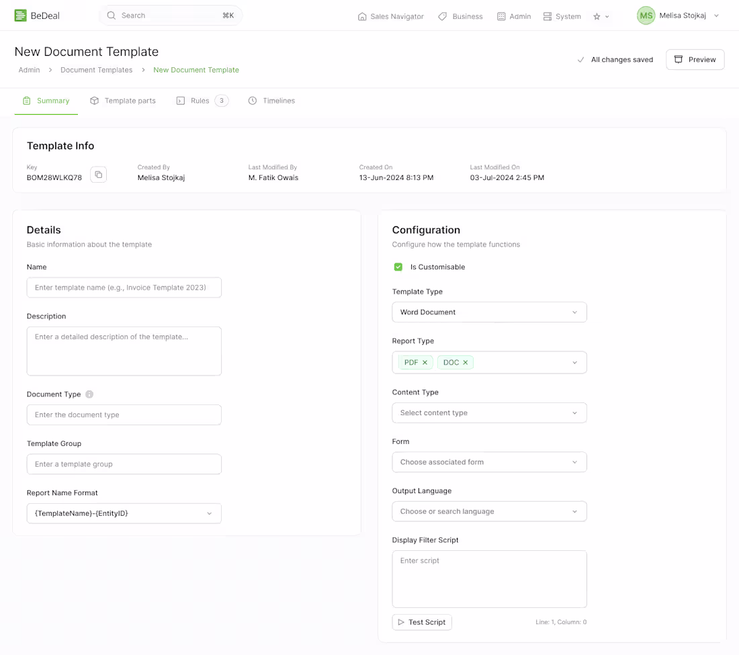This screenshot has width=739, height=655.
Task: Go to Document Templates breadcrumb link
Action: click(96, 70)
